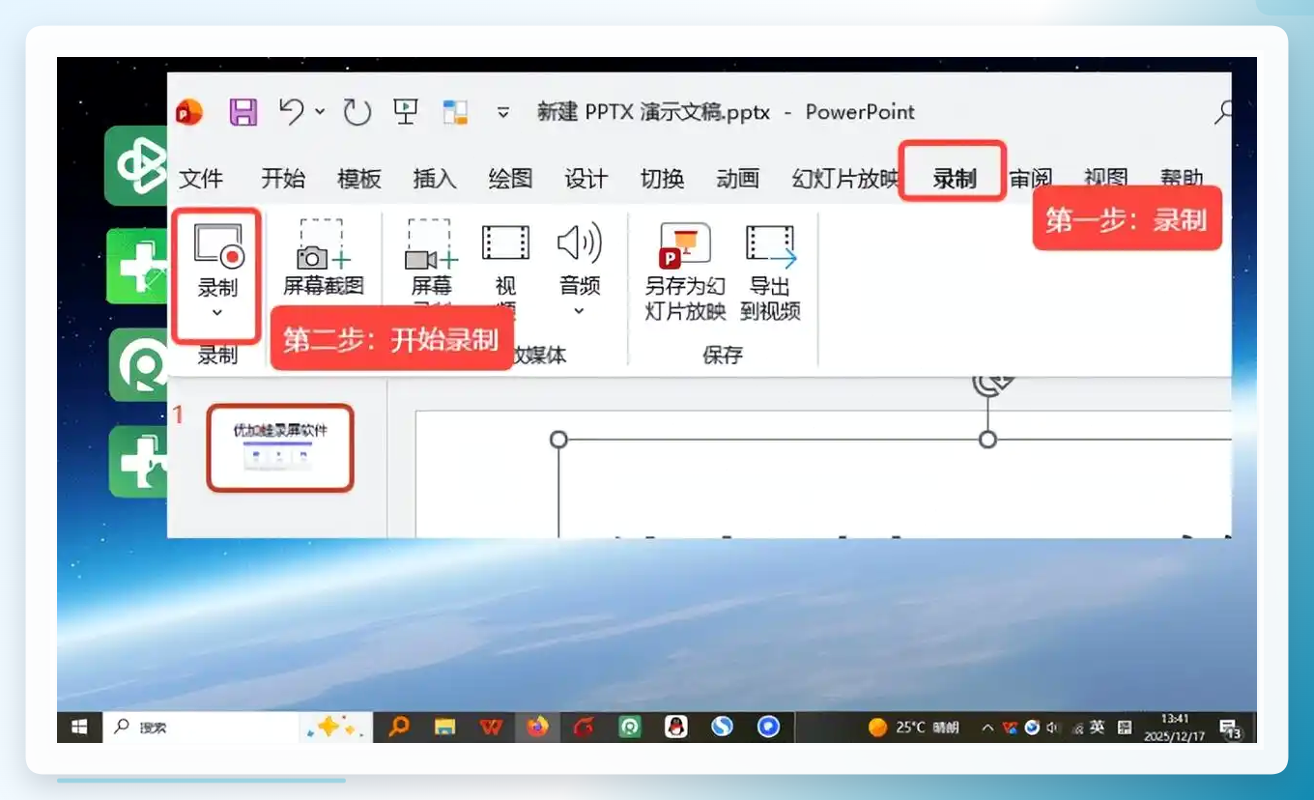Switch to the 幻灯片放映 tab

tap(845, 179)
